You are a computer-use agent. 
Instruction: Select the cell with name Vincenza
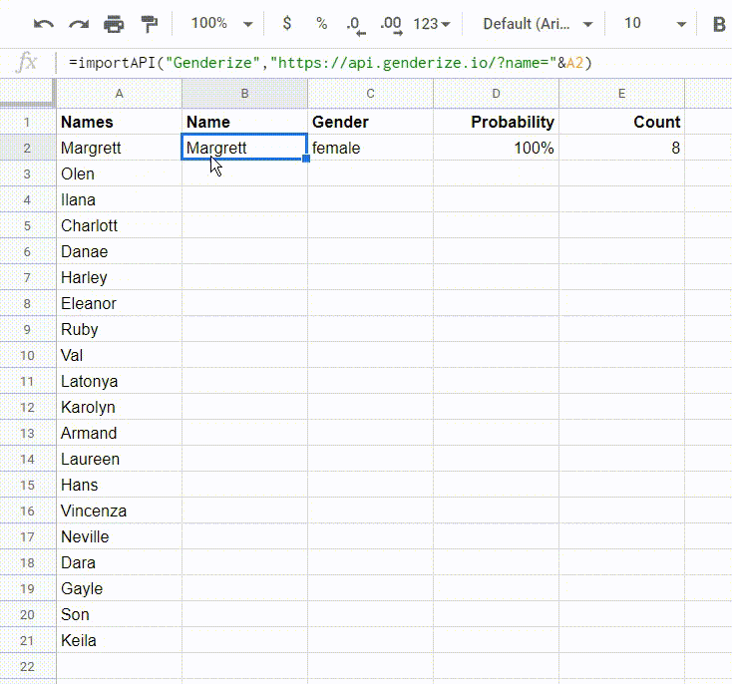click(x=119, y=511)
